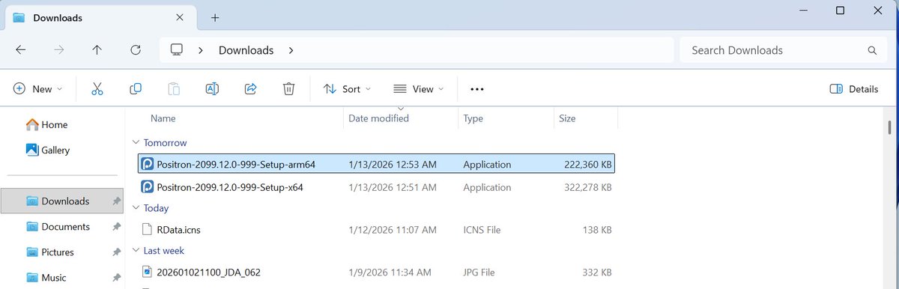Image resolution: width=899 pixels, height=289 pixels.
Task: Sort by the Type column header
Action: click(473, 118)
